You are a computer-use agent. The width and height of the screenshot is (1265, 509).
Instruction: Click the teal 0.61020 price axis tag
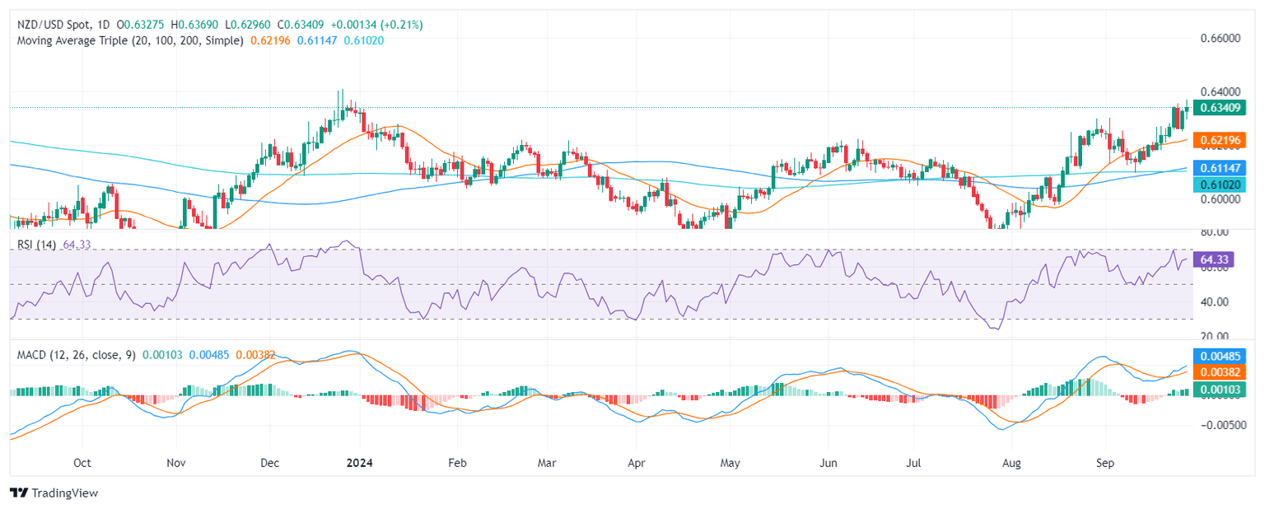click(x=1221, y=184)
